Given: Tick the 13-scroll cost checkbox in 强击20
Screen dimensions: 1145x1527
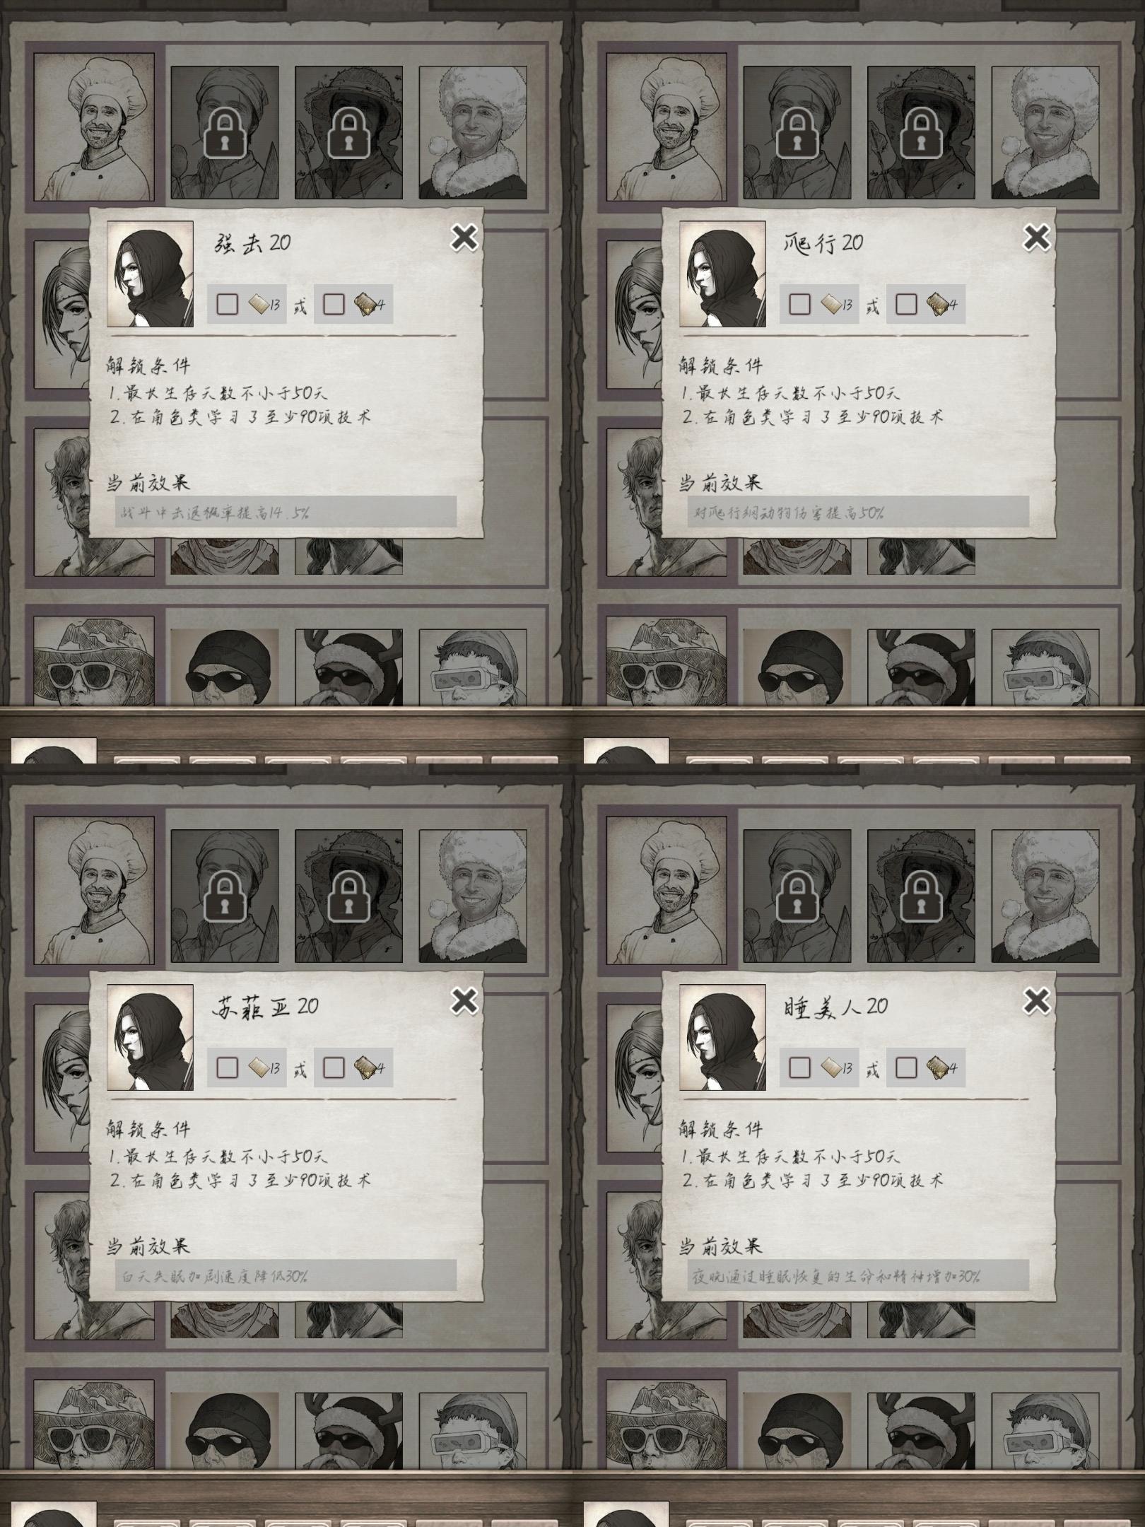Looking at the screenshot, I should pyautogui.click(x=227, y=304).
